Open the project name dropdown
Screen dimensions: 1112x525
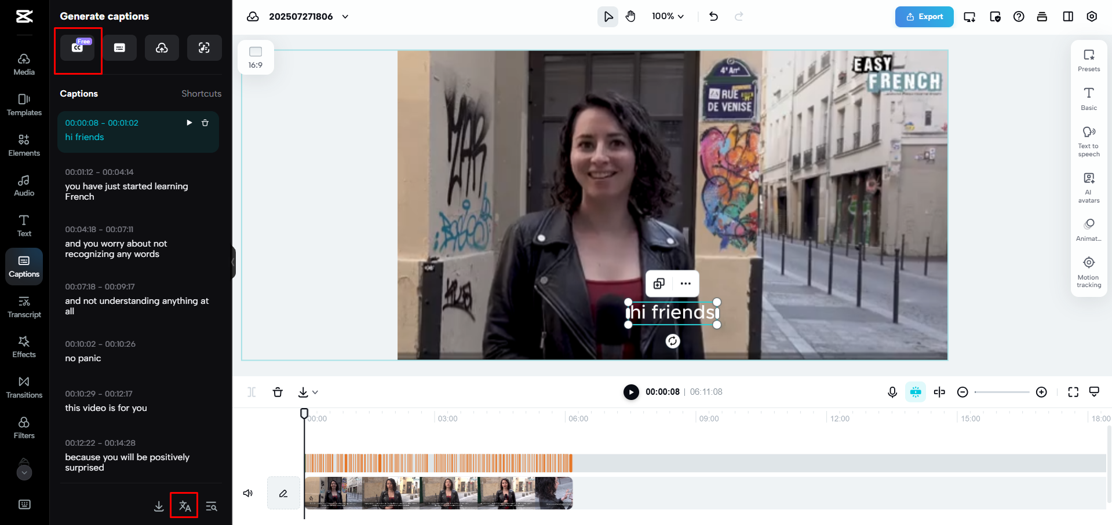tap(345, 17)
